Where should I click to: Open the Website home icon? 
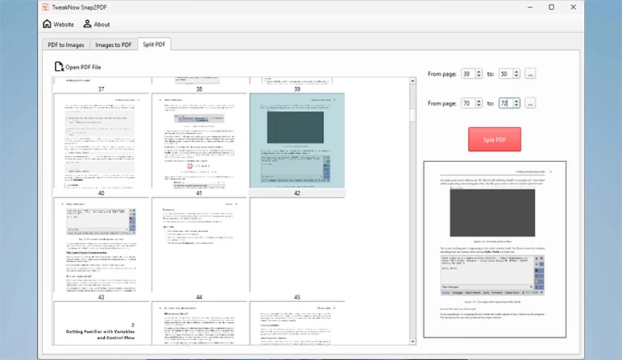(x=47, y=24)
